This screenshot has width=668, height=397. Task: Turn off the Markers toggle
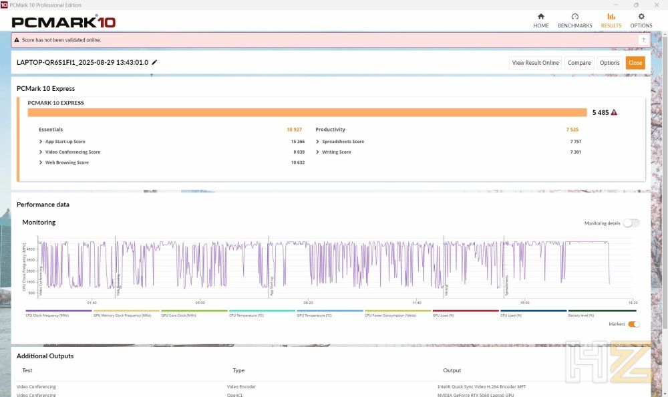click(633, 324)
